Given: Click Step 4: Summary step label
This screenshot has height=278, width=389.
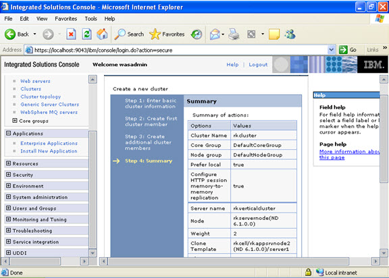Looking at the screenshot, I should (149, 161).
